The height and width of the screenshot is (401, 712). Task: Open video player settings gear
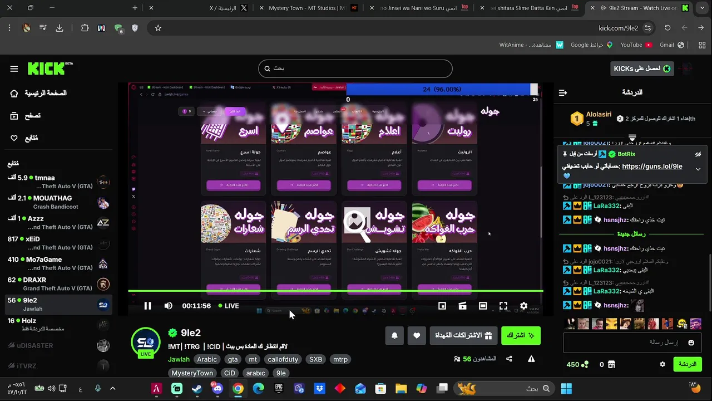(523, 306)
